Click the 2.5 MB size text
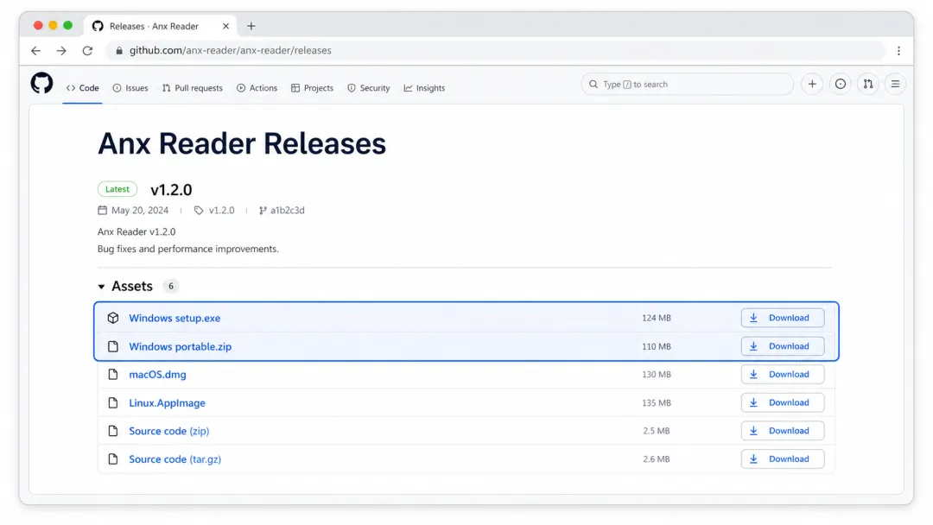Image resolution: width=933 pixels, height=525 pixels. tap(657, 431)
